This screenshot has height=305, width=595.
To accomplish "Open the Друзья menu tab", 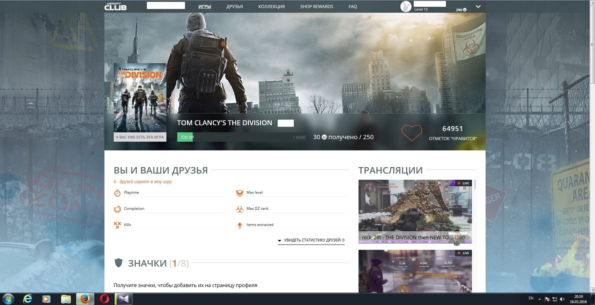I will point(234,7).
